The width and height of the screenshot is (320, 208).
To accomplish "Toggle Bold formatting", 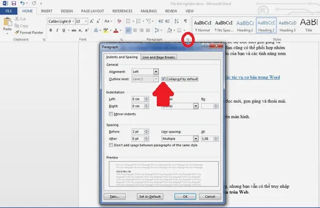I will (51, 30).
